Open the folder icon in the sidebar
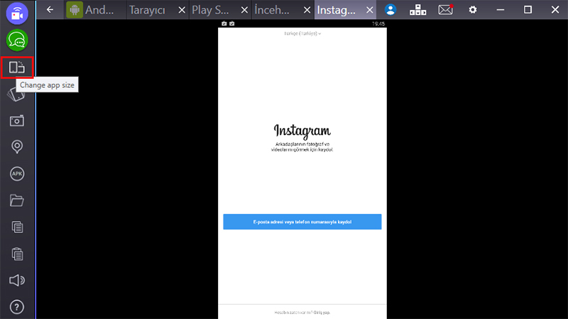The height and width of the screenshot is (319, 568). (17, 200)
